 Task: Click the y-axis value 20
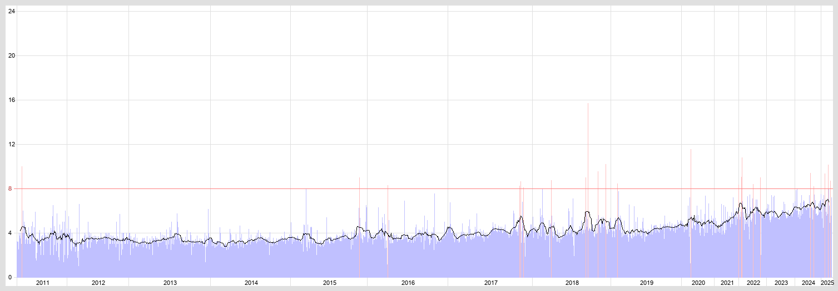(x=12, y=55)
